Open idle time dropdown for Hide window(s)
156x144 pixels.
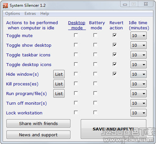tap(139, 74)
